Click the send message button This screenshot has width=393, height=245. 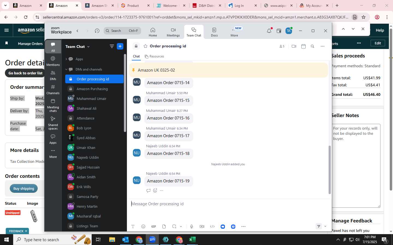(x=318, y=226)
